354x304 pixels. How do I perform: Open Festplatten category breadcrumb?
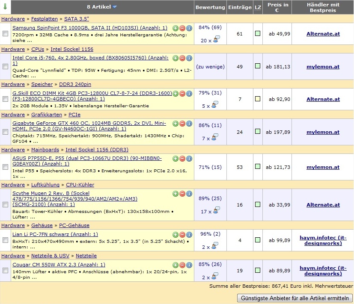tap(45, 19)
